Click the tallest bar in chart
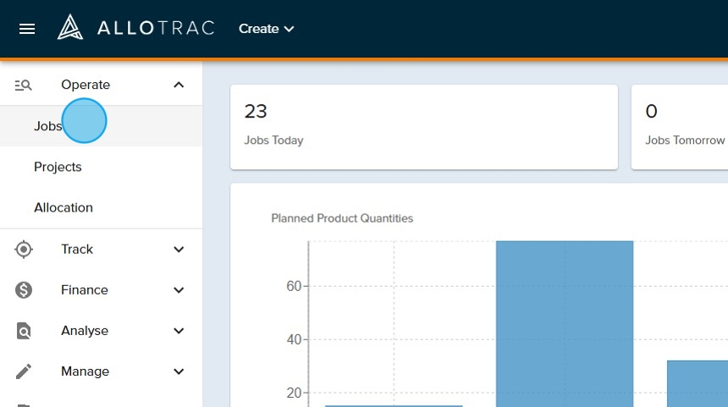This screenshot has height=407, width=728. pyautogui.click(x=565, y=322)
